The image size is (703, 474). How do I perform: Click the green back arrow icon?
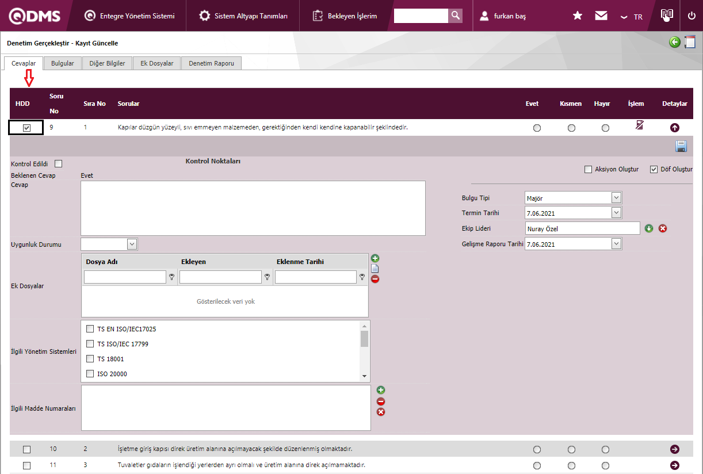(x=675, y=42)
